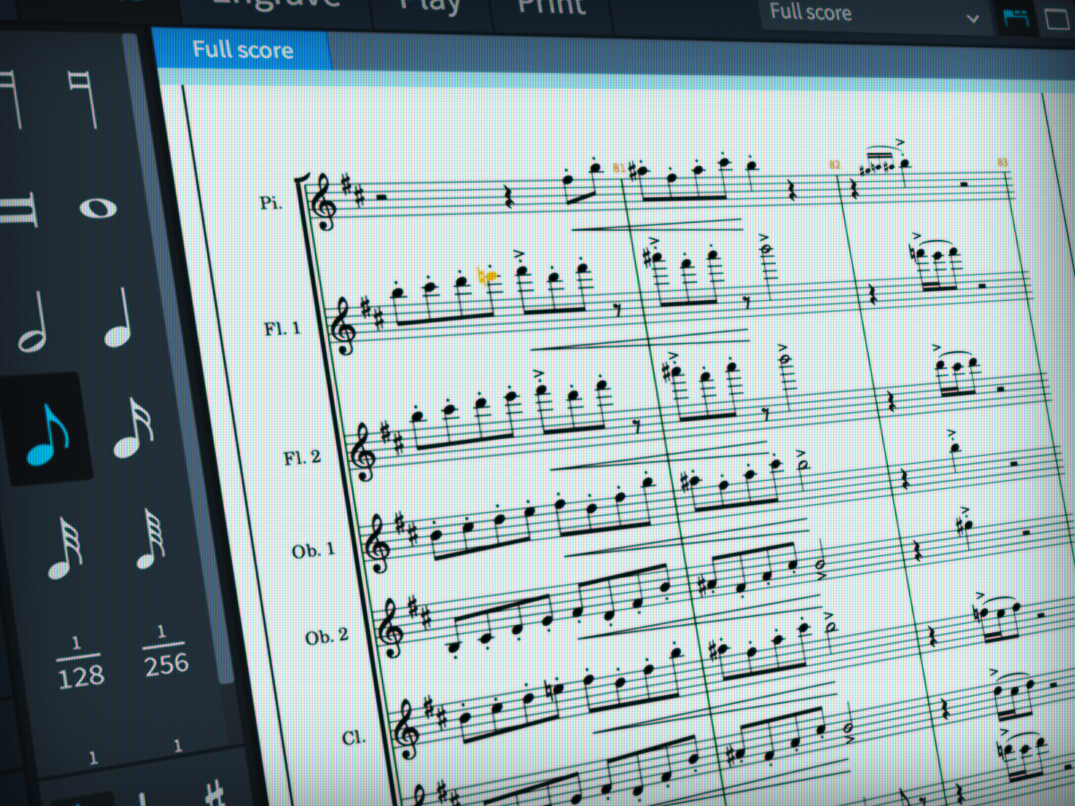1075x806 pixels.
Task: Switch to galley view icon
Action: pyautogui.click(x=1016, y=19)
